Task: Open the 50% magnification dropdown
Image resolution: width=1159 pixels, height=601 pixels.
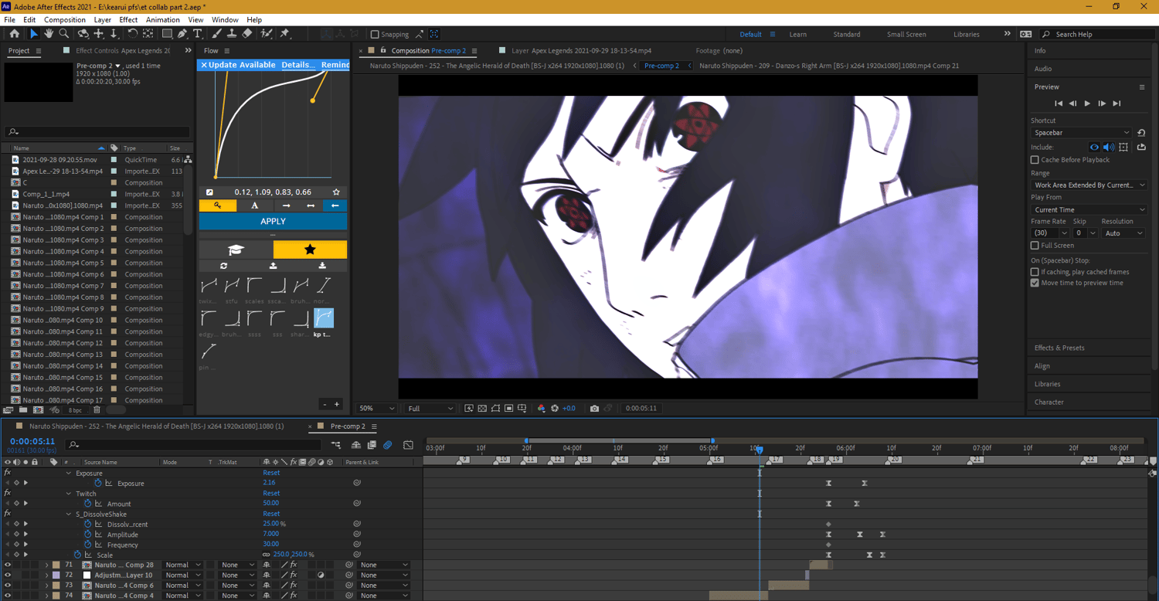Action: coord(376,409)
